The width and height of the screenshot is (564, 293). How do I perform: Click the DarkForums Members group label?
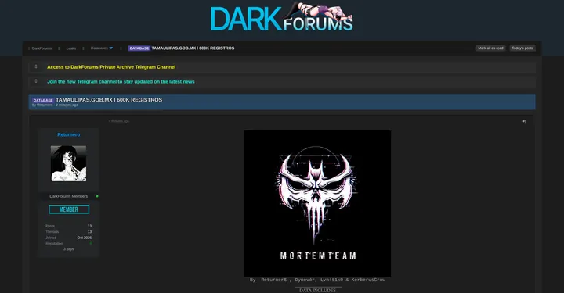coord(68,196)
